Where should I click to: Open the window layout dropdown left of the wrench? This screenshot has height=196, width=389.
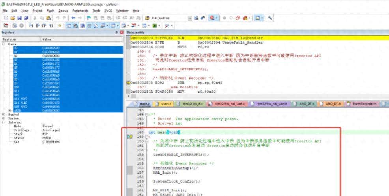click(262, 18)
